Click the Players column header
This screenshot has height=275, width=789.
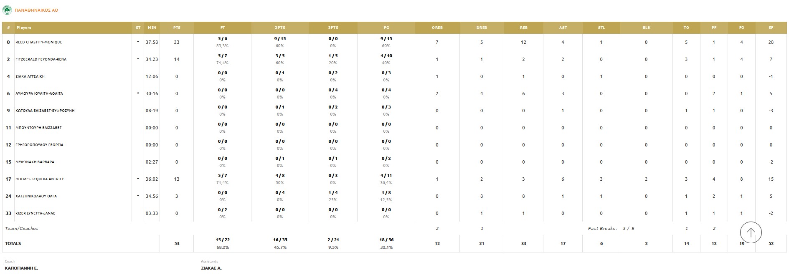click(24, 28)
